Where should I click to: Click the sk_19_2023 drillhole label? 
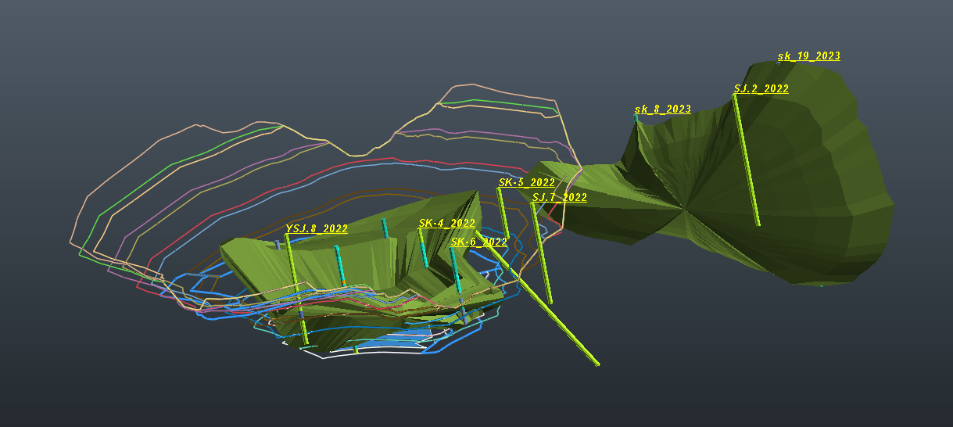808,56
